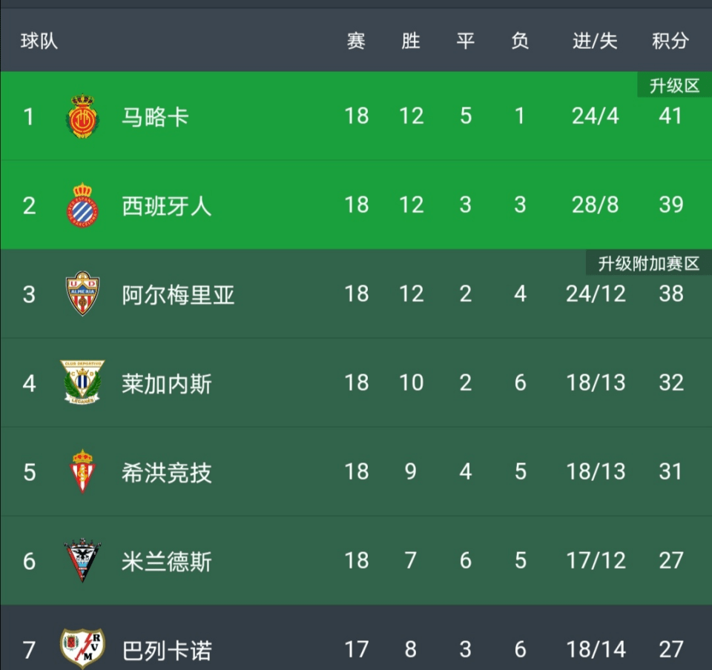Select team name 米兰德斯

[x=166, y=561]
